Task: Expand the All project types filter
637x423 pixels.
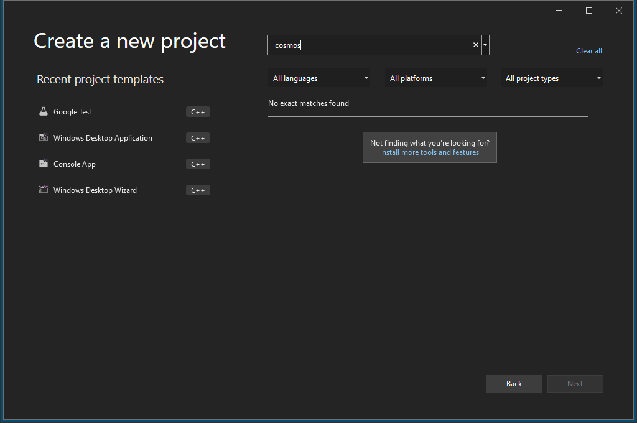Action: (552, 78)
